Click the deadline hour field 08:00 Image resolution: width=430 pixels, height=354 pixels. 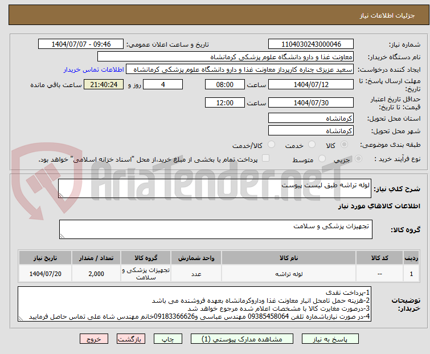coord(225,84)
